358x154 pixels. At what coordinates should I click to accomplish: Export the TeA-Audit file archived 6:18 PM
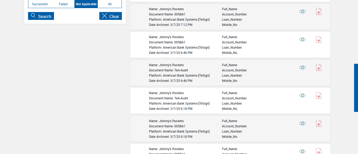[318, 95]
